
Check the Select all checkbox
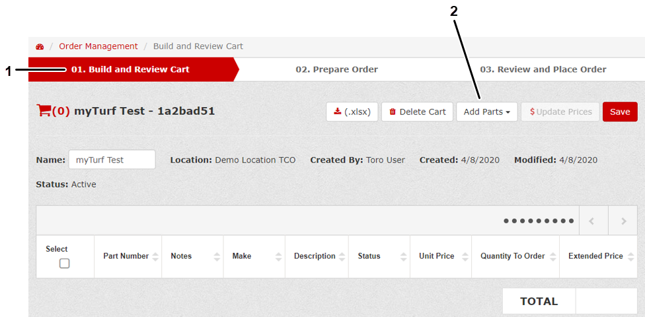tap(64, 264)
